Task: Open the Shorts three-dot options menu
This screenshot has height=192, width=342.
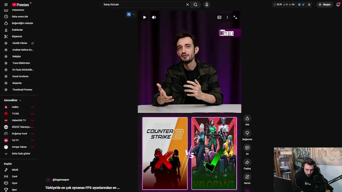Action: click(x=227, y=17)
